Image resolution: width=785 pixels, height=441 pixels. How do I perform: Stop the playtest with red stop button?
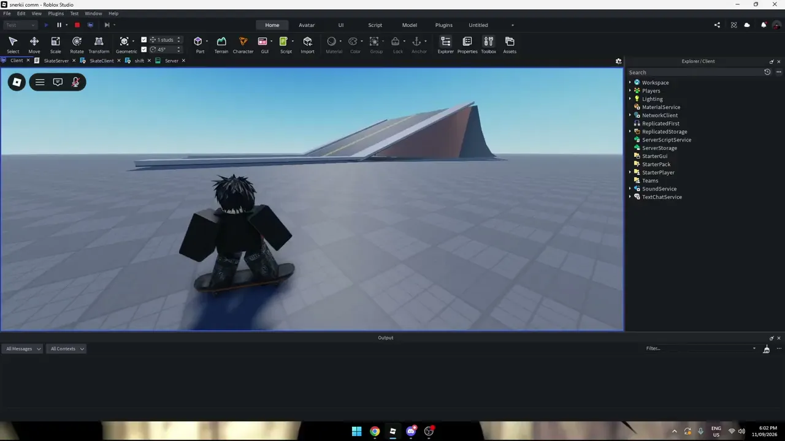(77, 25)
